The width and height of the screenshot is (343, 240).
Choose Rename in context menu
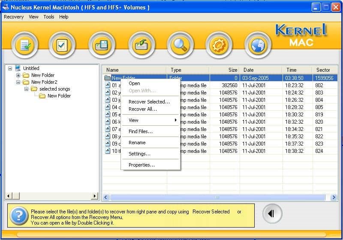[151, 143]
